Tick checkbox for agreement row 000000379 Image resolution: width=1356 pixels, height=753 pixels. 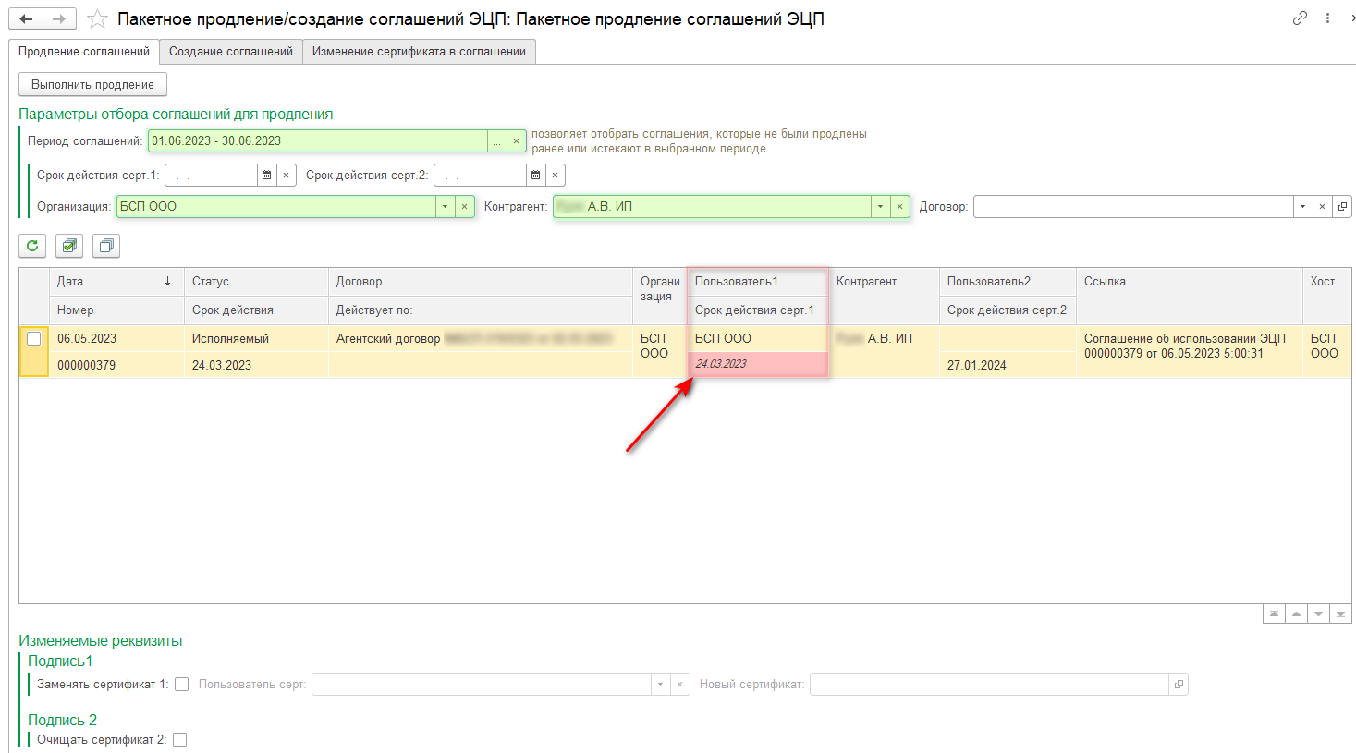pos(34,339)
